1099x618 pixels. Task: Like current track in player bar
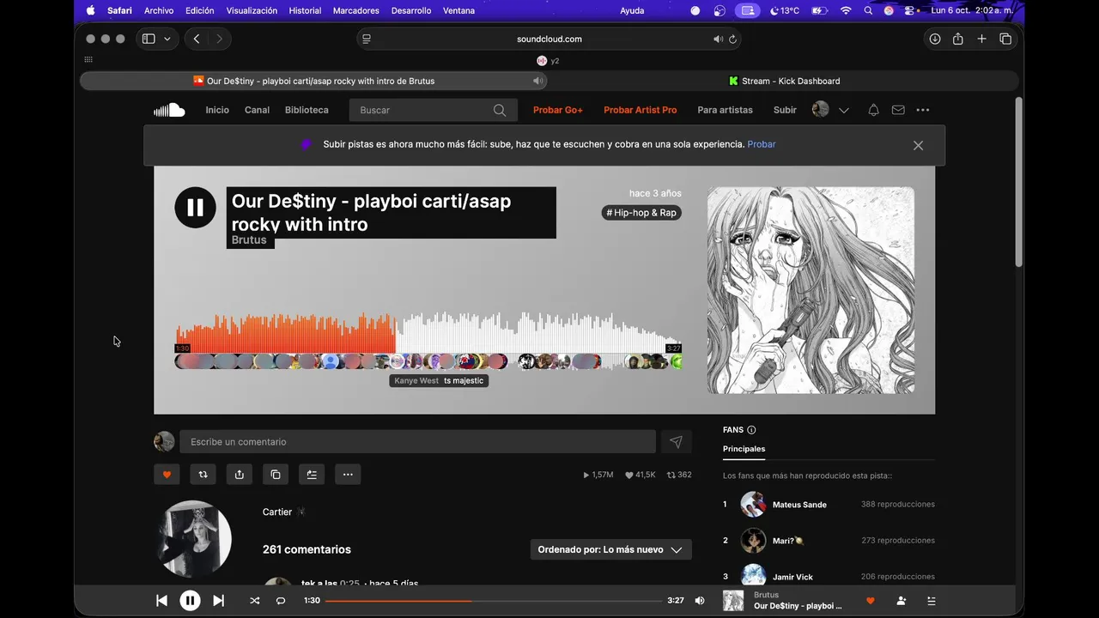[870, 601]
